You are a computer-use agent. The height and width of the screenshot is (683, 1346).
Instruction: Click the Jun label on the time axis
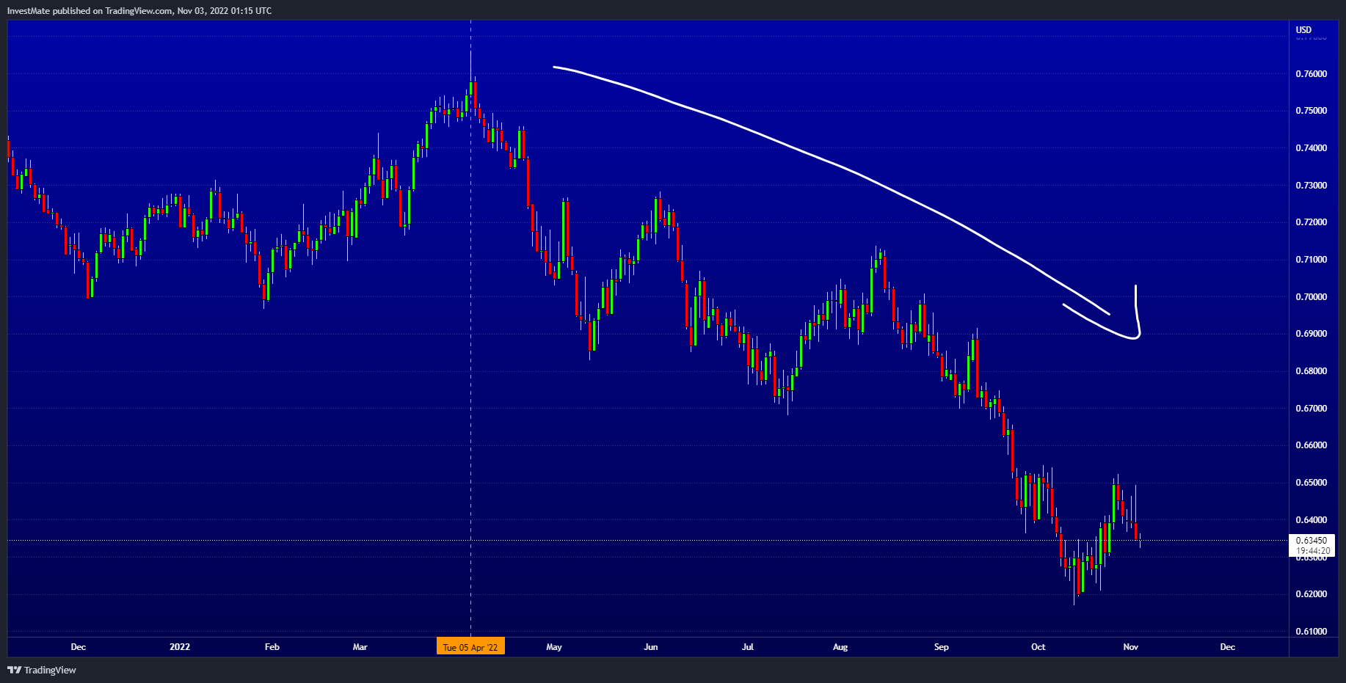point(651,647)
